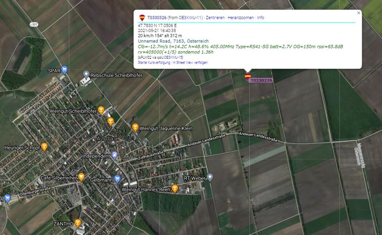Click the Zentrieren link

[x=215, y=18]
